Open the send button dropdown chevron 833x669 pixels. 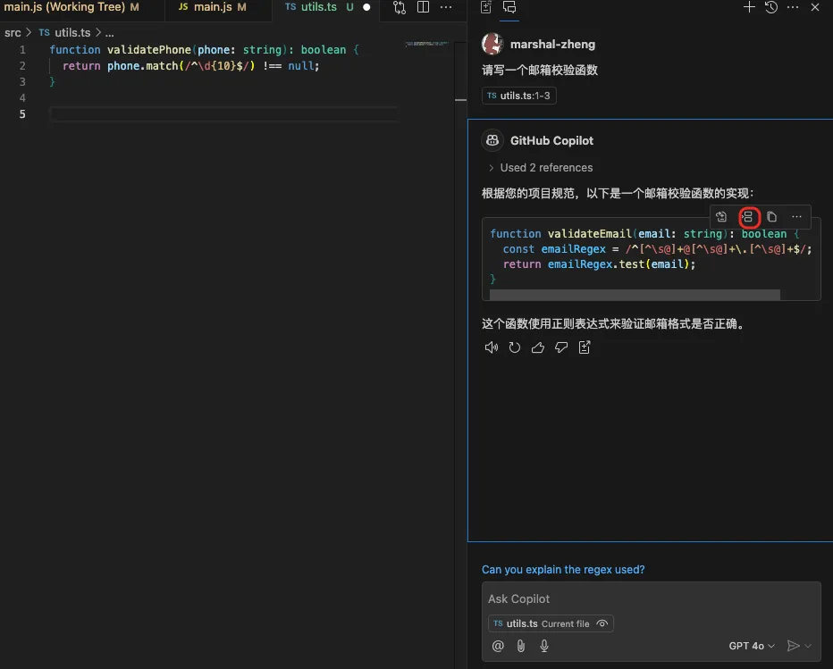(807, 645)
